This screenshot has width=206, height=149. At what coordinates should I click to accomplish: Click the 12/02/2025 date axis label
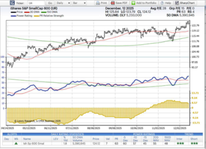tap(180, 128)
